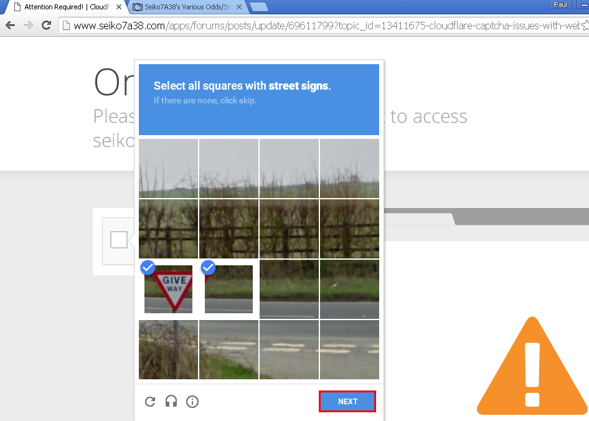Open the Paul profile button
Image resolution: width=589 pixels, height=421 pixels.
(x=561, y=4)
